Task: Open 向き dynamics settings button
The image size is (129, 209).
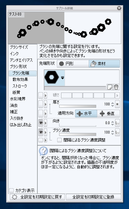Action: (x=117, y=123)
